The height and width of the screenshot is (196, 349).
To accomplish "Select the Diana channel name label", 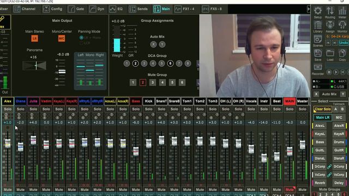I will [21, 101].
